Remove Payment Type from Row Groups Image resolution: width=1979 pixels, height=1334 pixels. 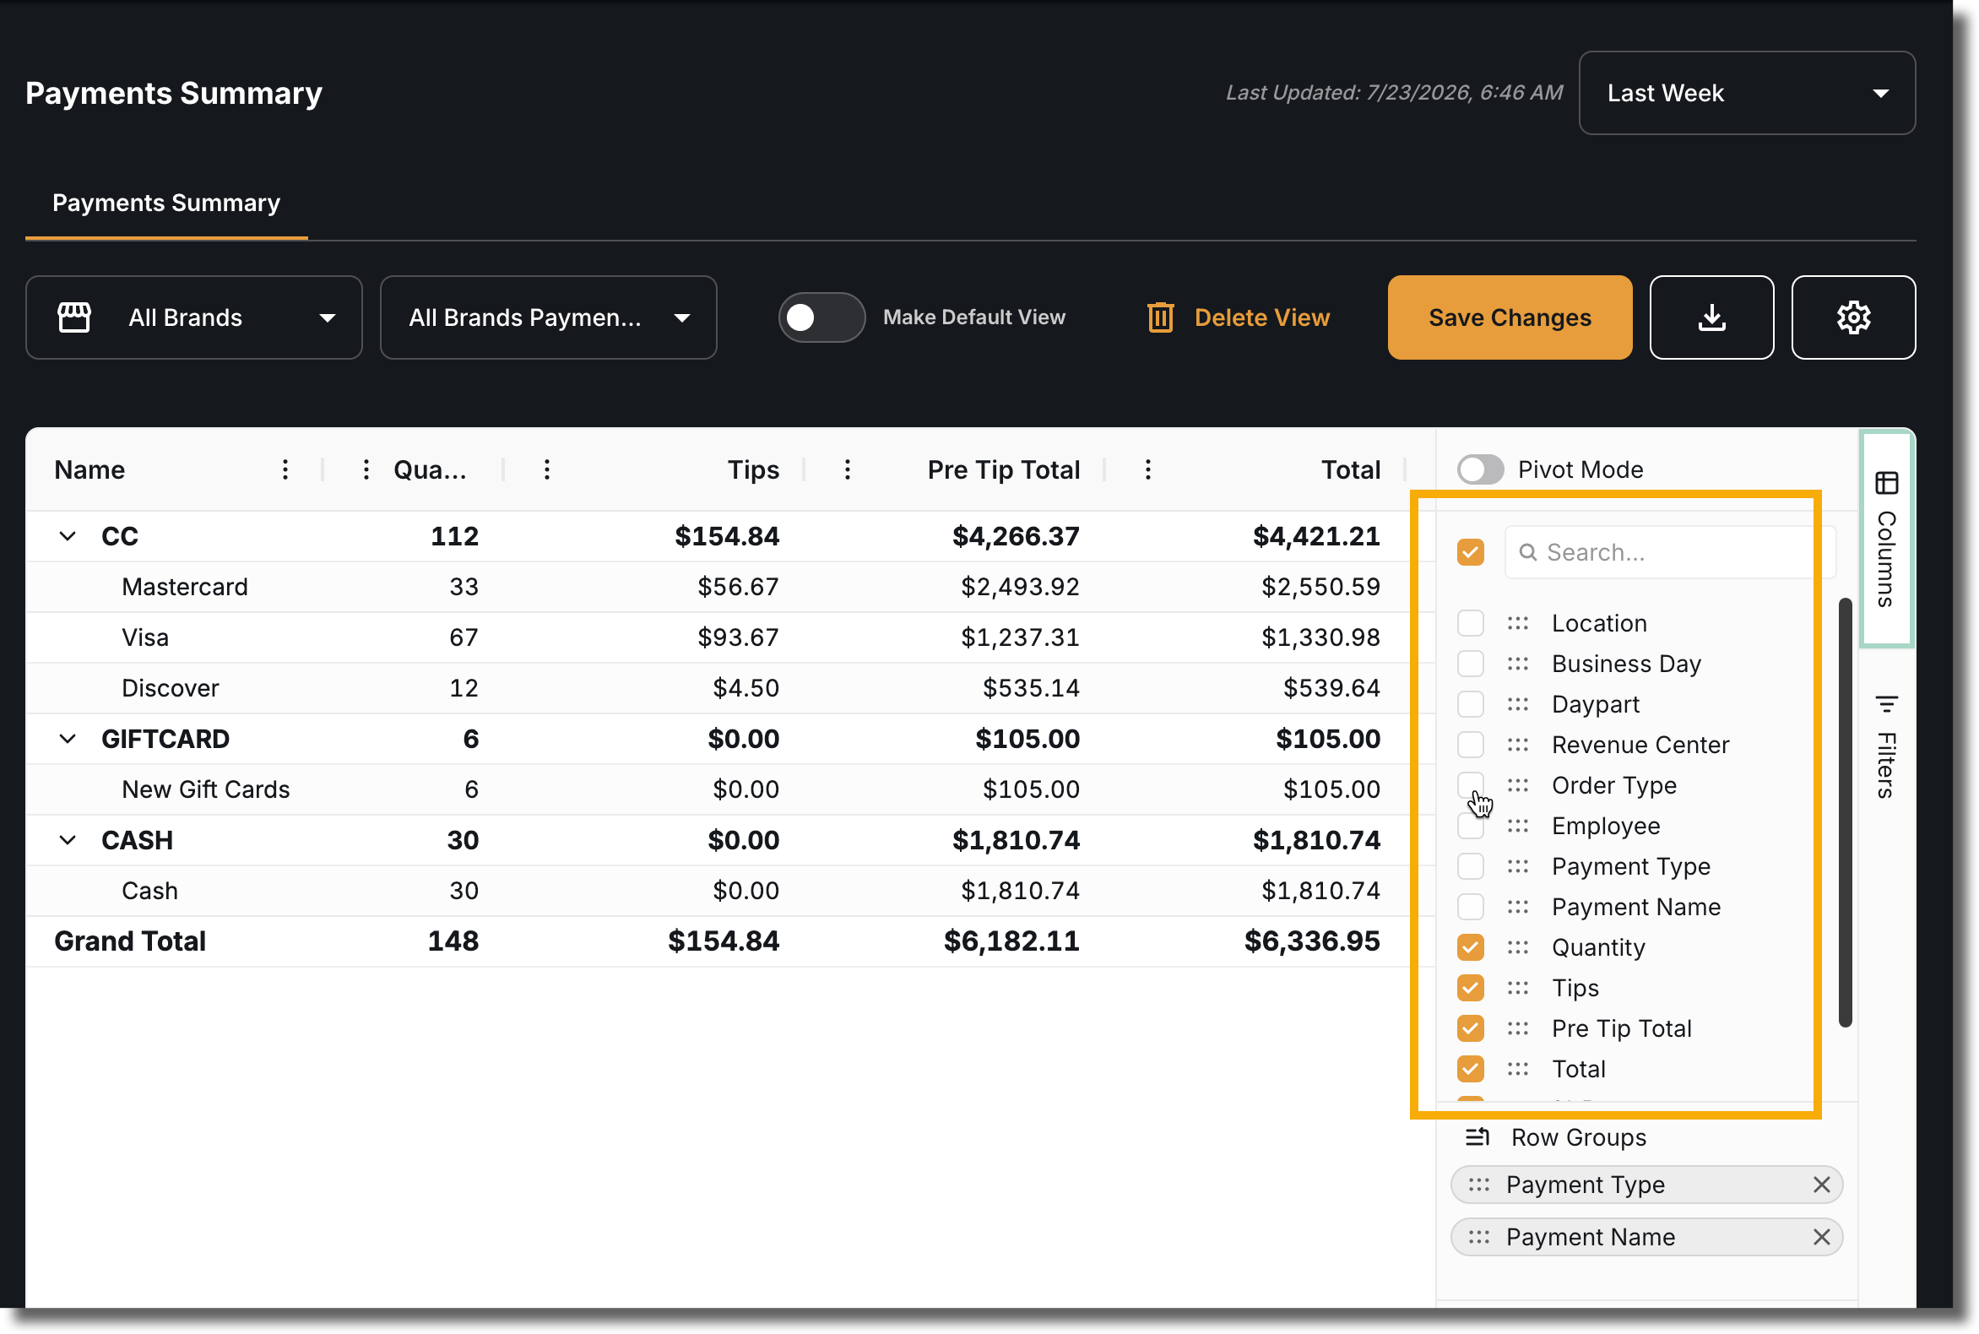click(x=1821, y=1185)
